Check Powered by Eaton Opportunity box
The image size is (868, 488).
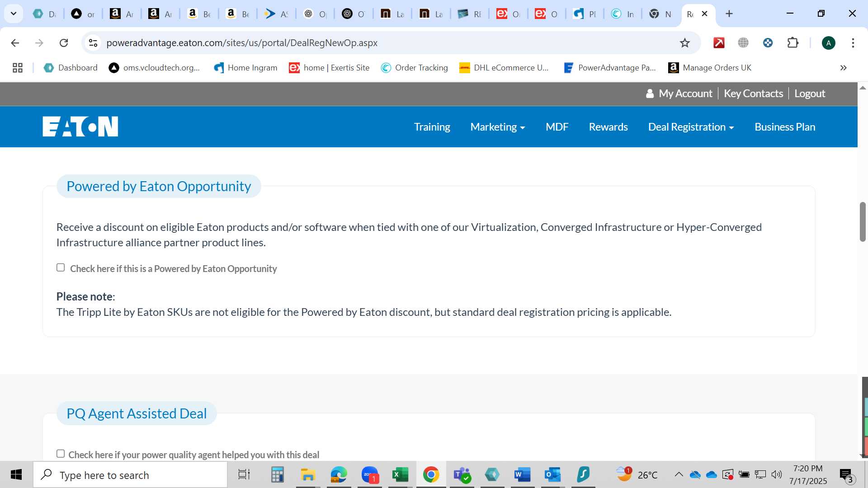61,267
